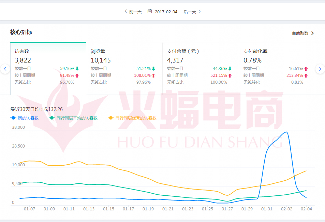This screenshot has width=325, height=222.
Task: Toggle 同行同层平均的访客数 legend series
Action: point(73,118)
